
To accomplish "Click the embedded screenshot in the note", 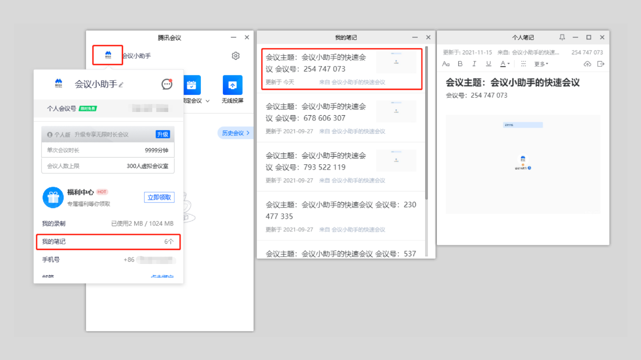I will (x=523, y=164).
